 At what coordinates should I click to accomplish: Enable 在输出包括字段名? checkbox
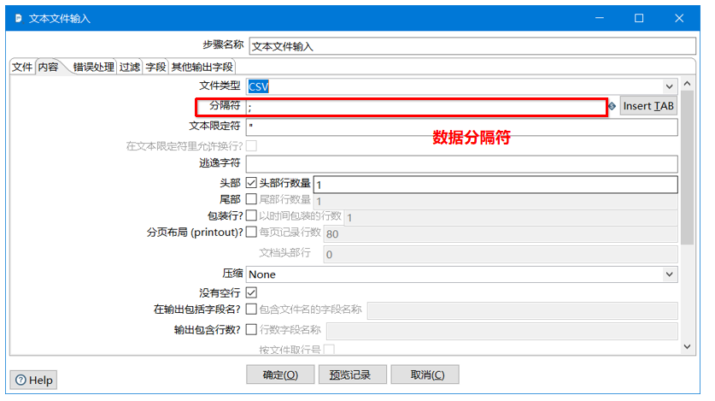pos(251,310)
